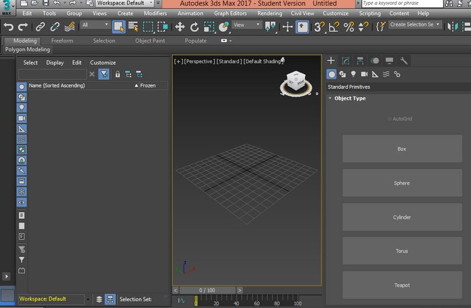The height and width of the screenshot is (308, 471).
Task: Create a Sphere primitive
Action: click(x=402, y=183)
